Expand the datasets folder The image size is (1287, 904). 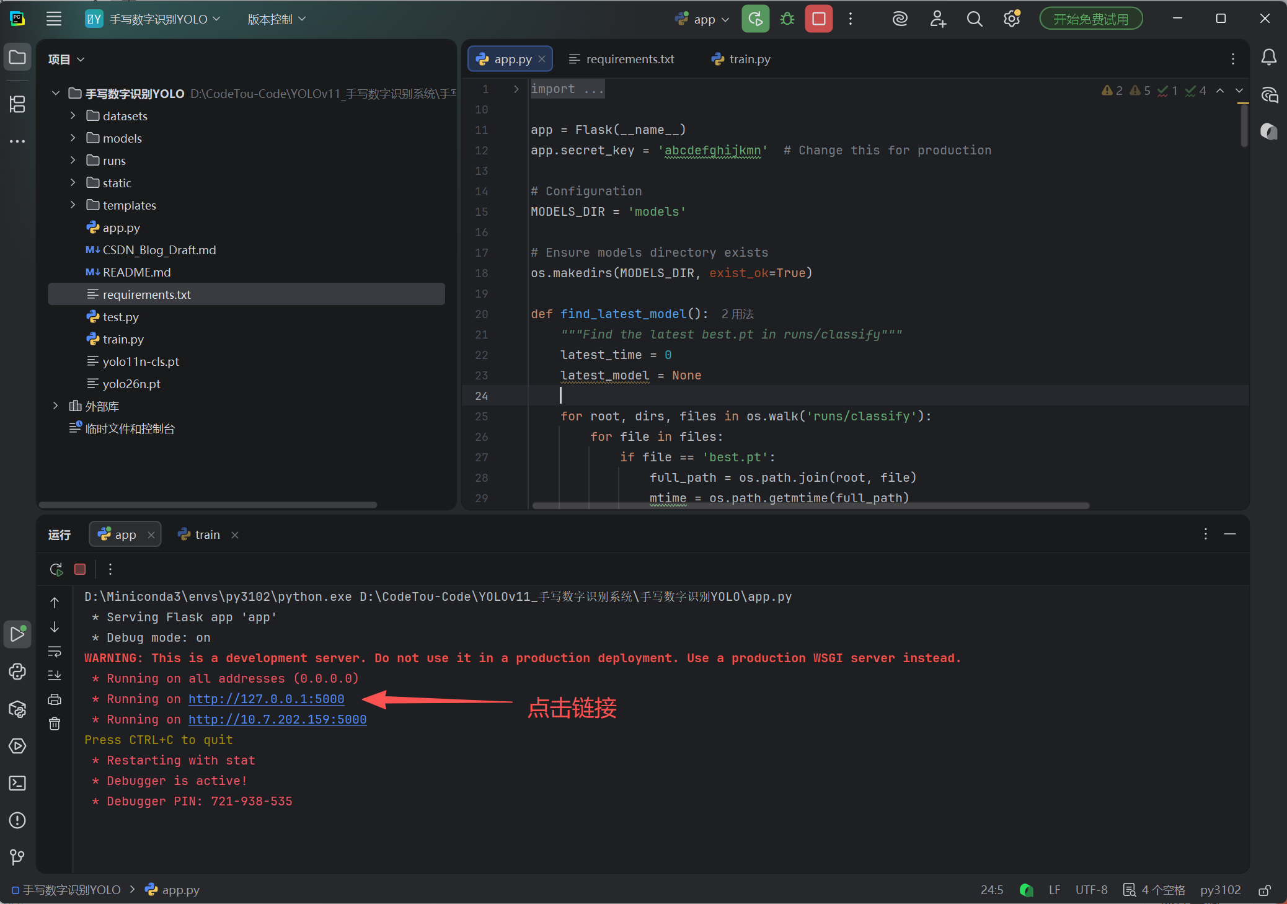(73, 116)
